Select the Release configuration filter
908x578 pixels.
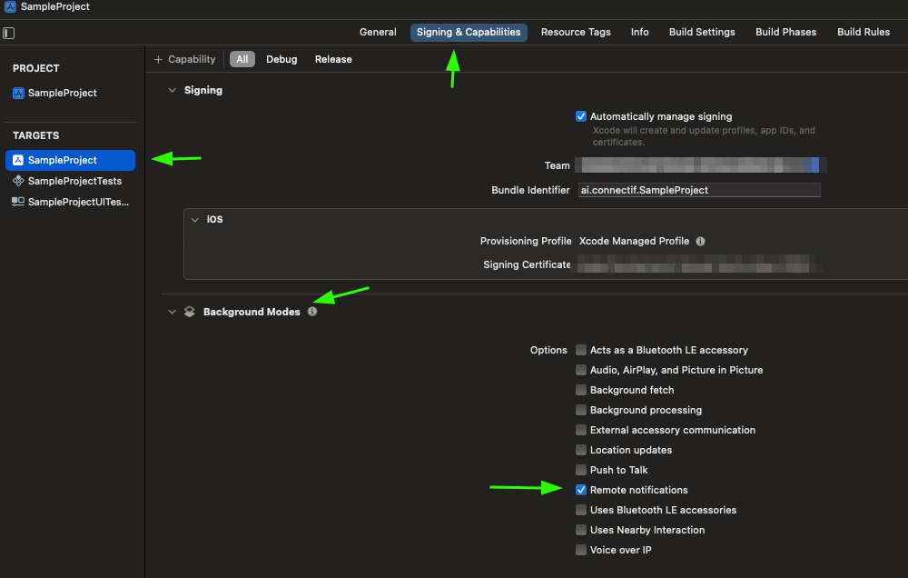tap(333, 59)
